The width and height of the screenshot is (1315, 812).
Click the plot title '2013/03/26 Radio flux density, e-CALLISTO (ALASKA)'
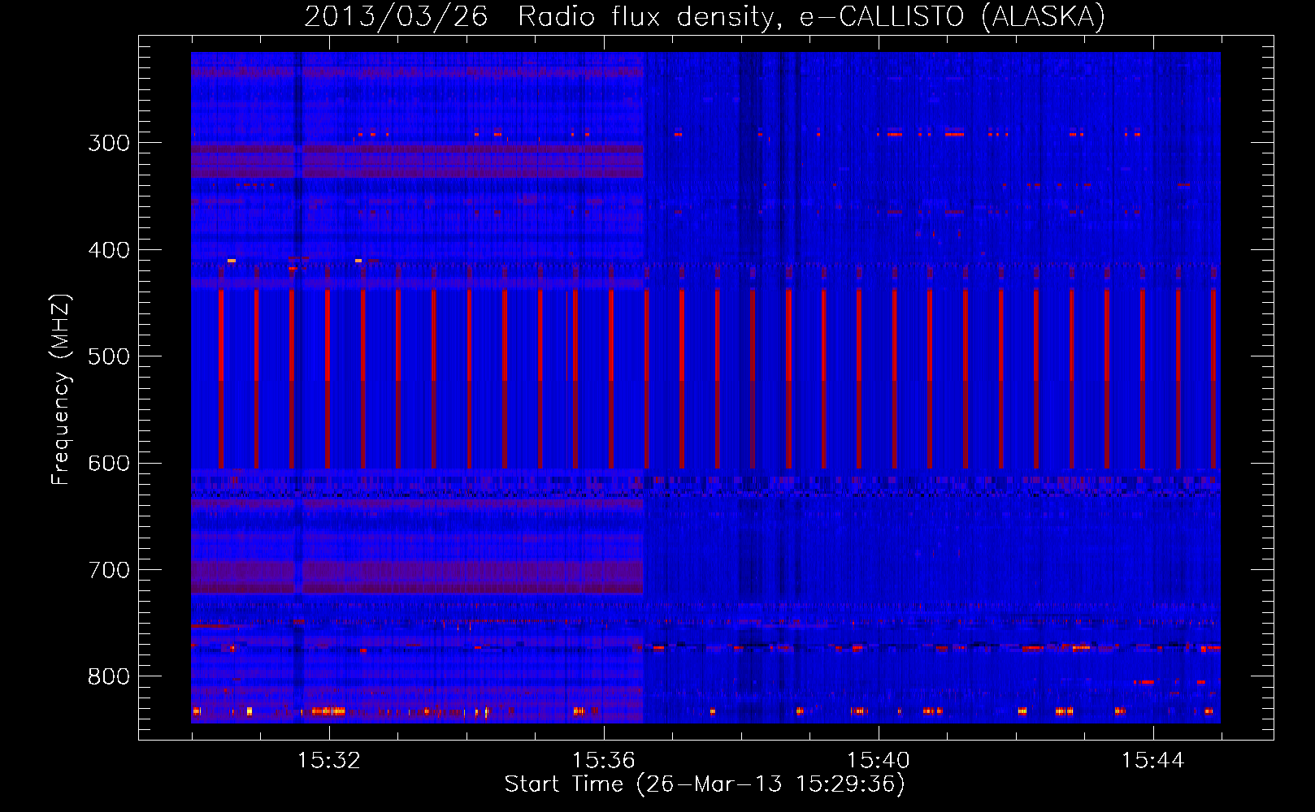[705, 17]
